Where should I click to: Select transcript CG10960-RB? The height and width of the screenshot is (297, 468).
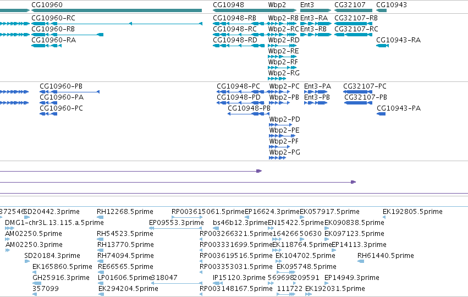point(53,29)
